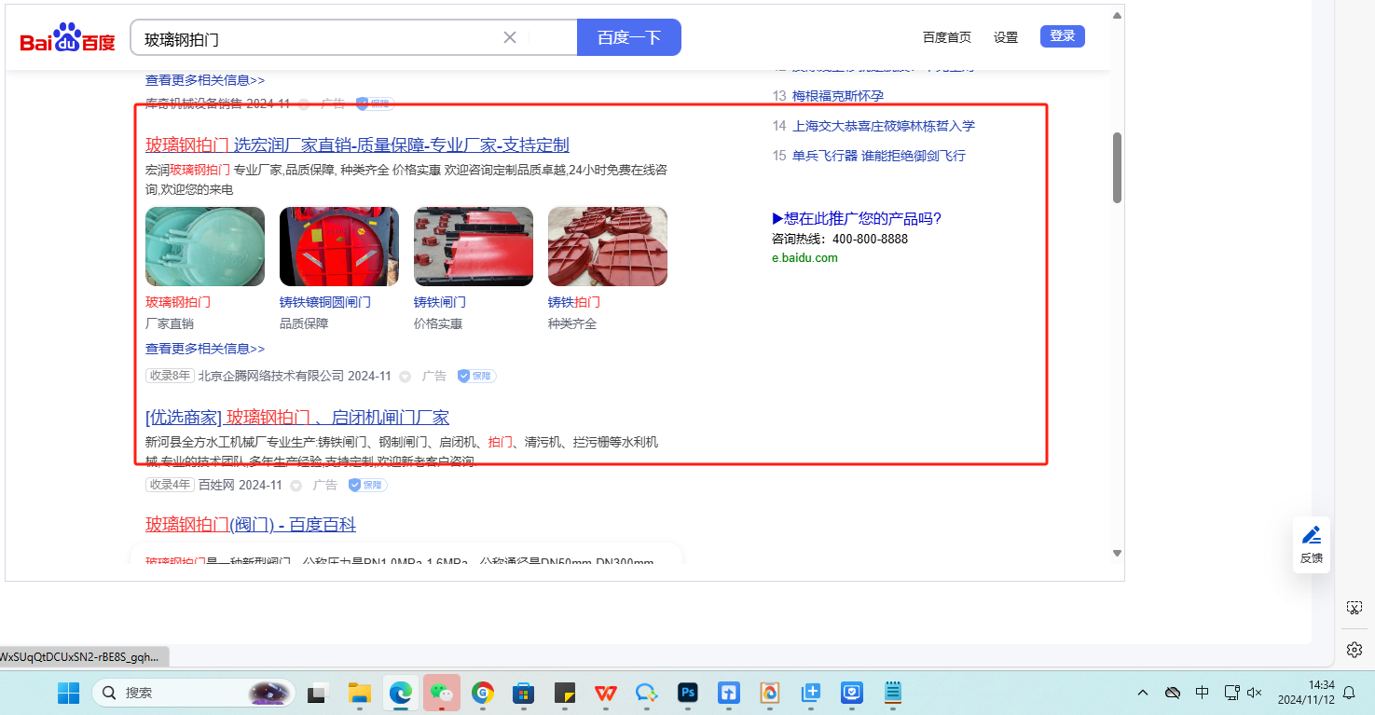The width and height of the screenshot is (1375, 715).
Task: Click 查看更多相关信息>> above 库奇机械设备销售
Action: (205, 80)
